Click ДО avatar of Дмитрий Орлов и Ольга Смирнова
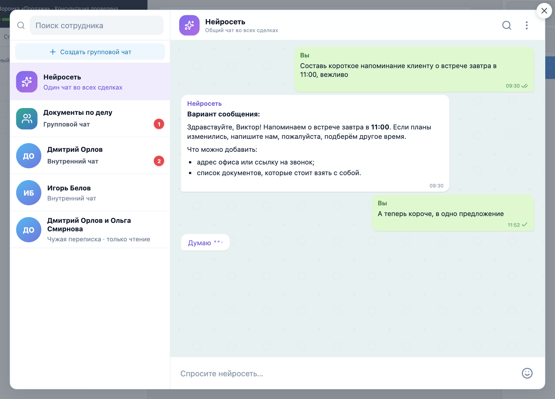 coord(29,230)
